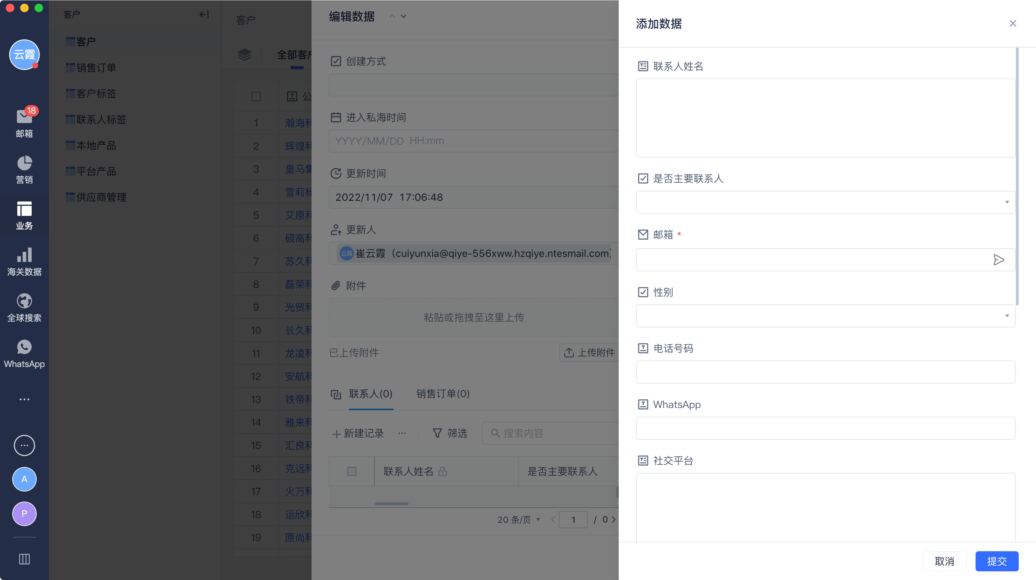
Task: Click the 电话号码 input field
Action: click(x=825, y=372)
